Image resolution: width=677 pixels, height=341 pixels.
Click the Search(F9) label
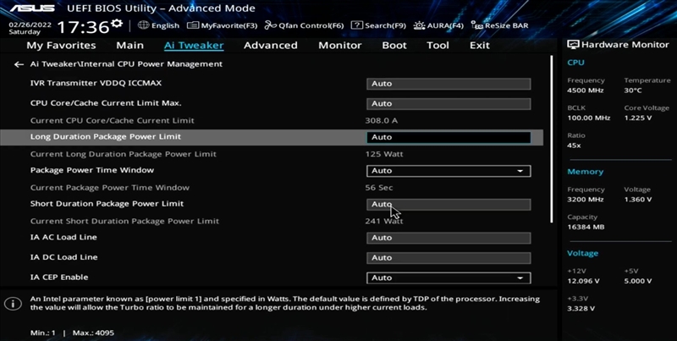[x=385, y=25]
